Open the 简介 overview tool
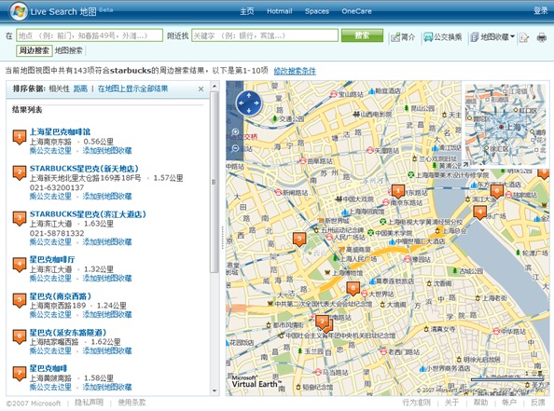Image resolution: width=554 pixels, height=411 pixels. tap(403, 37)
